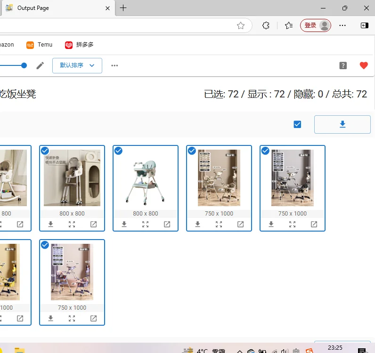Click the 已选: 72 selection count text

[x=221, y=94]
